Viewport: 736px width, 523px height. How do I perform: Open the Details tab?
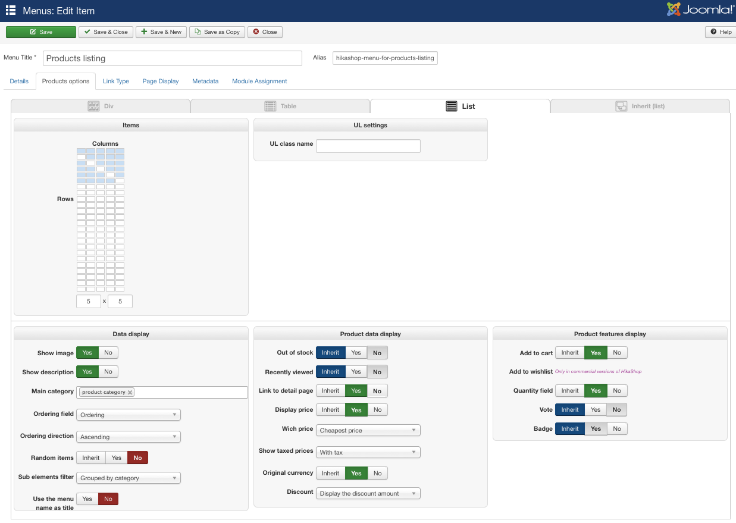[19, 81]
